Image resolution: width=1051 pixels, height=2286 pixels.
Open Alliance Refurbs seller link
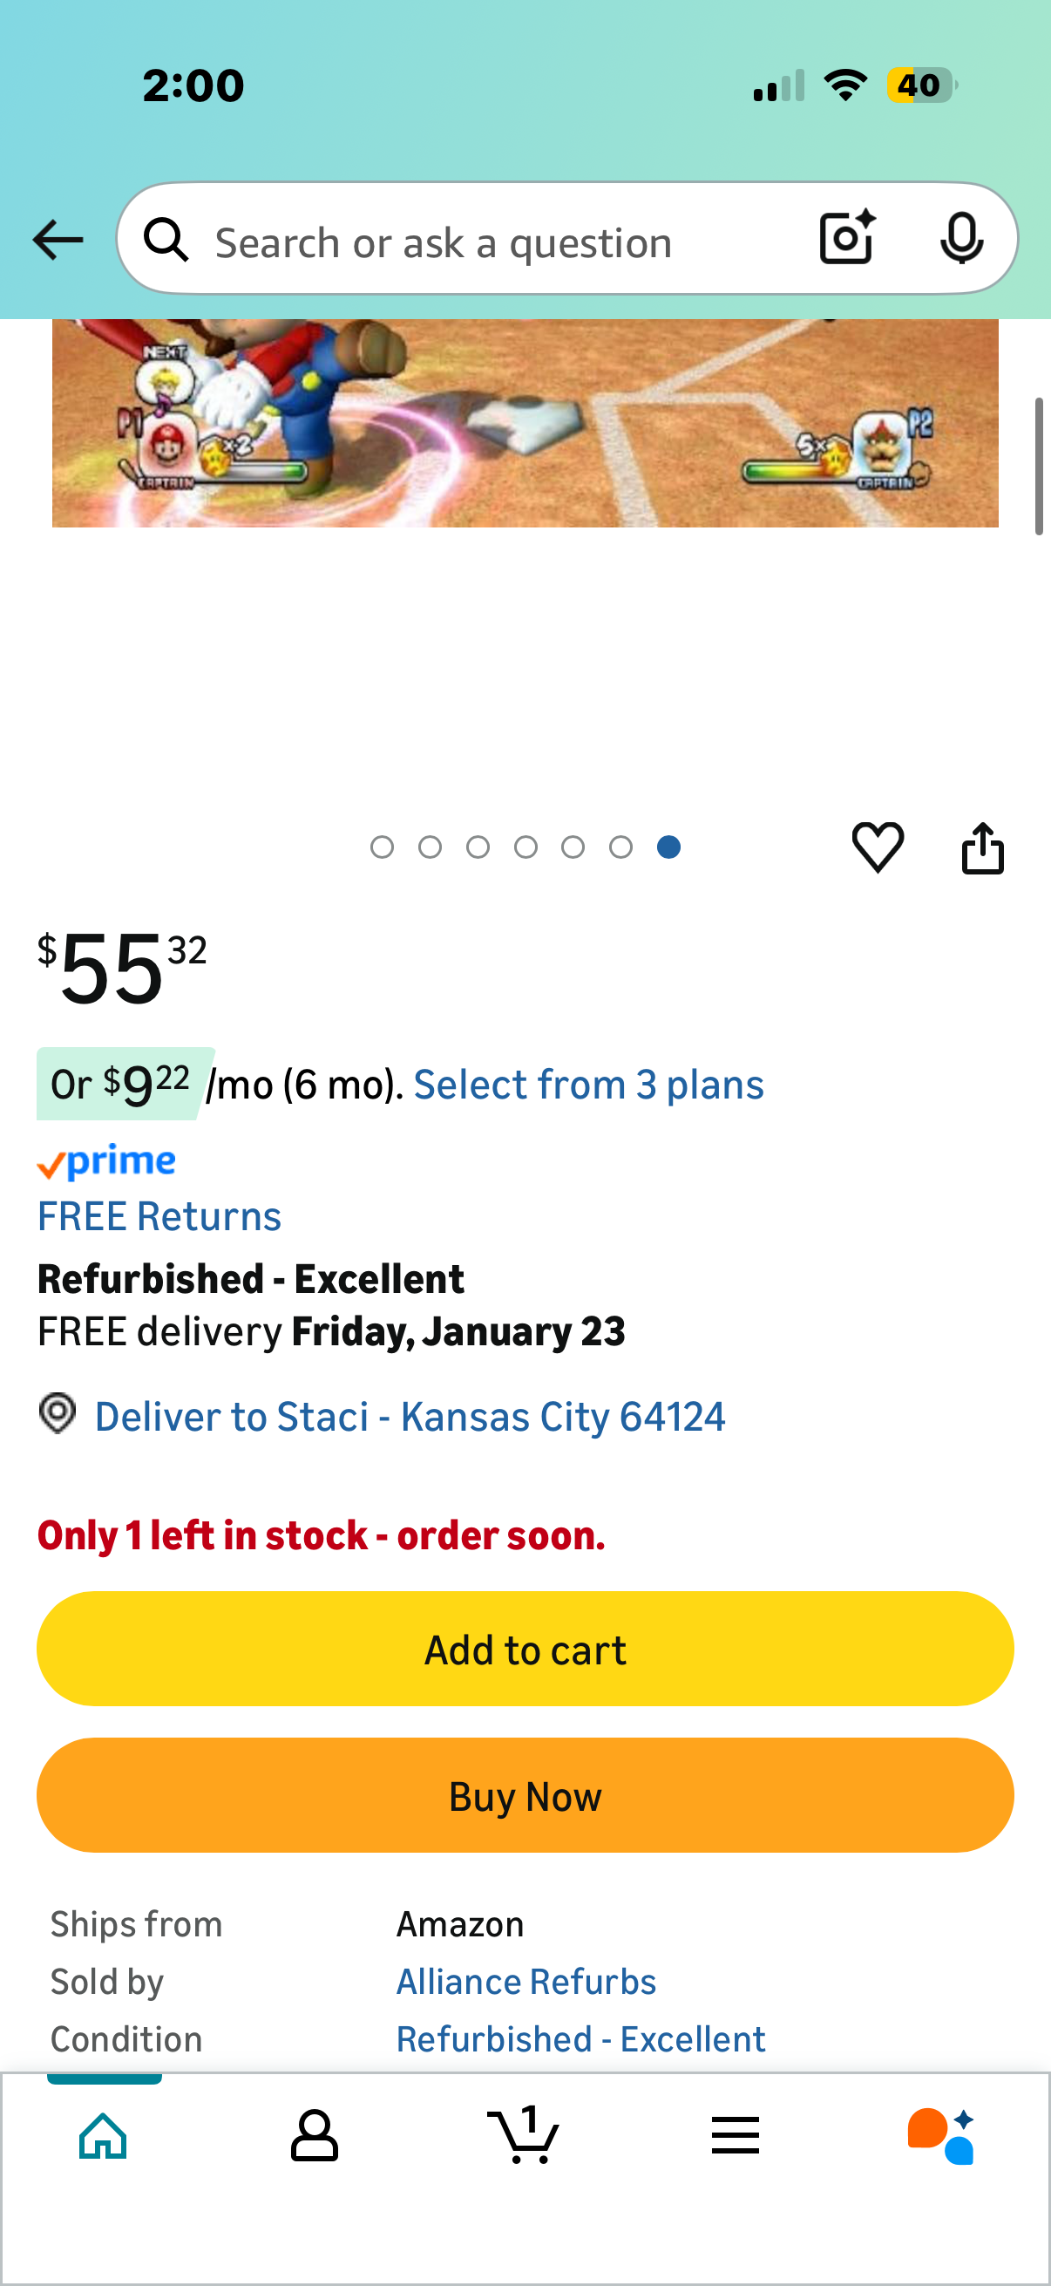coord(526,1982)
